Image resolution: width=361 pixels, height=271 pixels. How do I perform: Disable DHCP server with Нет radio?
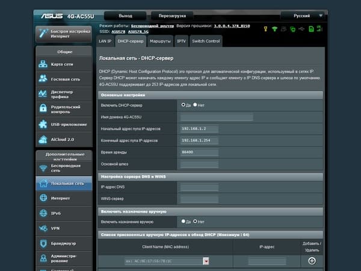point(195,105)
